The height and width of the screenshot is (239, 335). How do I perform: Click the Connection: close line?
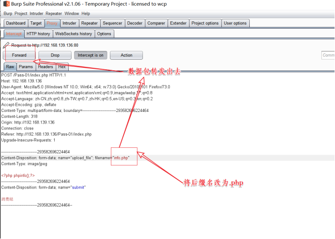pos(17,128)
